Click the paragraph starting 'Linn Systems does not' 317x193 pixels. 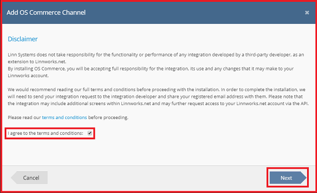tap(156, 58)
